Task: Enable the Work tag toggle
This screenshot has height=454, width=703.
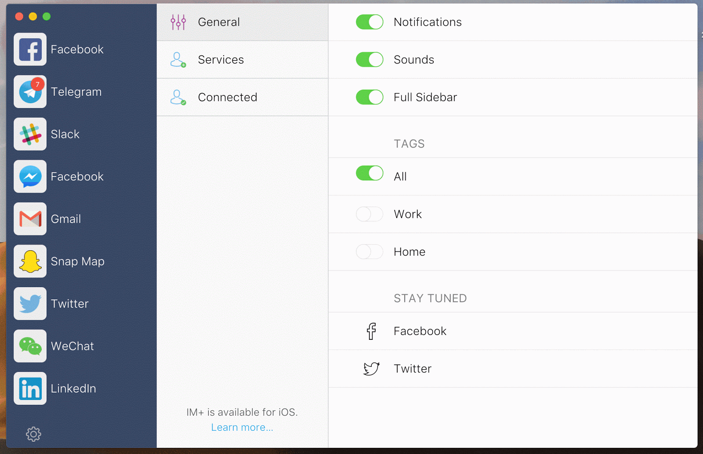Action: (370, 214)
